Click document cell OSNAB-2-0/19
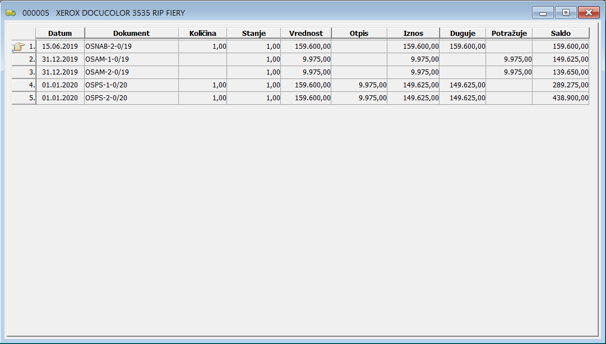The height and width of the screenshot is (344, 606). 131,47
